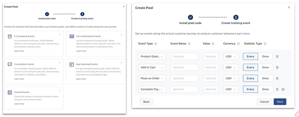Set Place an Order row statistic to Once
This screenshot has width=299, height=117.
265,78
